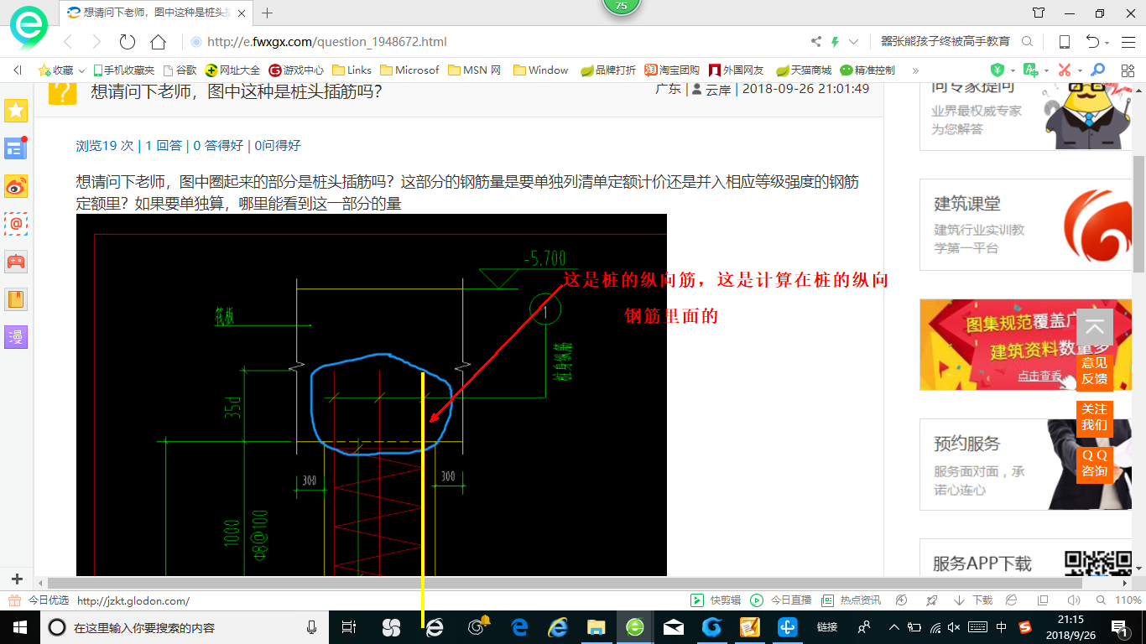This screenshot has width=1146, height=644.
Task: Open the mobile phone icon in the toolbar
Action: (x=1064, y=42)
